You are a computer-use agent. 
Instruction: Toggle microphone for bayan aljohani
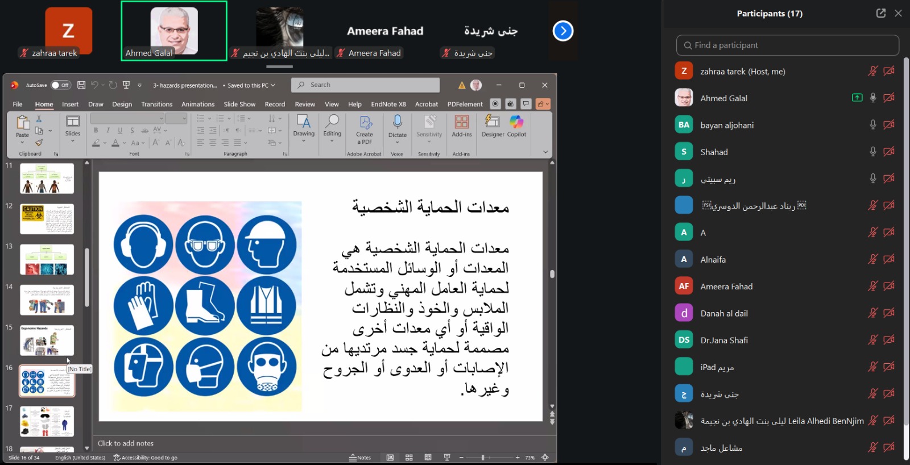point(872,125)
